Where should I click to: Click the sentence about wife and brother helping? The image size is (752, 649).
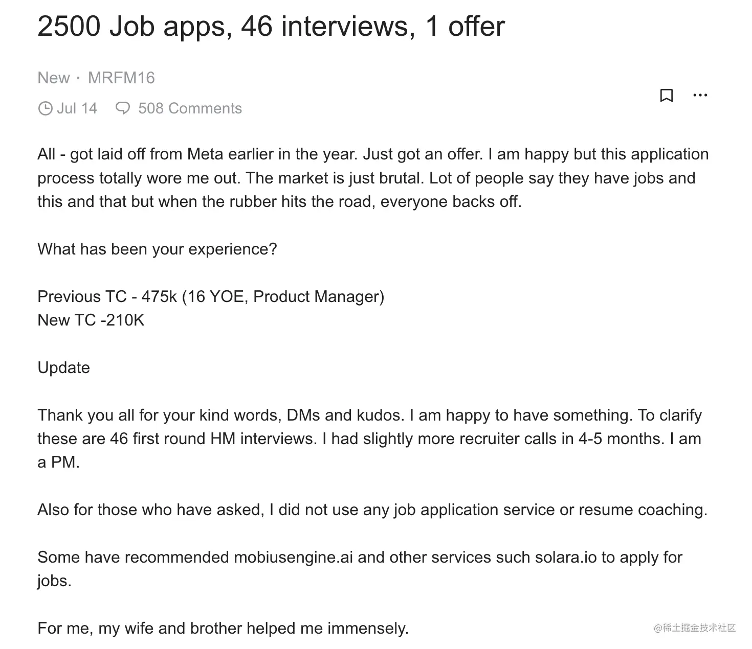click(x=223, y=628)
